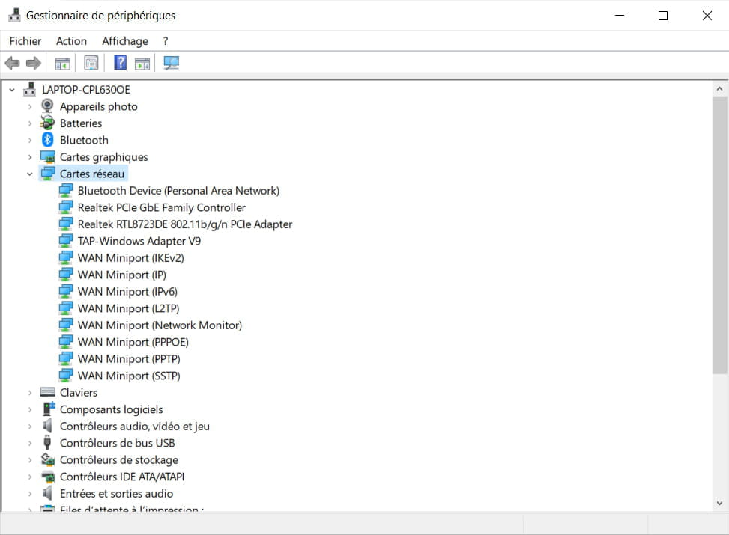Click the Entrées et sorties audio icon
The image size is (729, 535).
[47, 493]
